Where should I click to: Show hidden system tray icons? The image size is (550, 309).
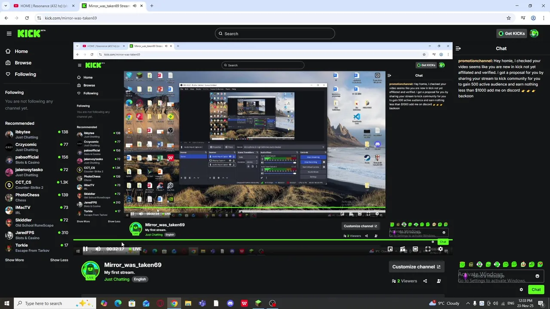[x=467, y=303]
